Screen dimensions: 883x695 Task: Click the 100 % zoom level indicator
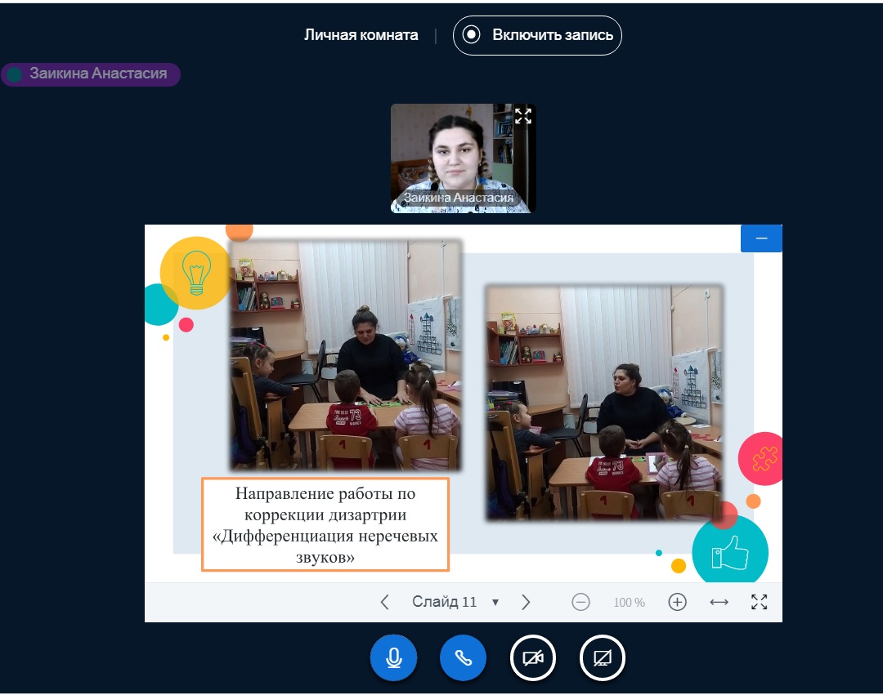pos(629,603)
